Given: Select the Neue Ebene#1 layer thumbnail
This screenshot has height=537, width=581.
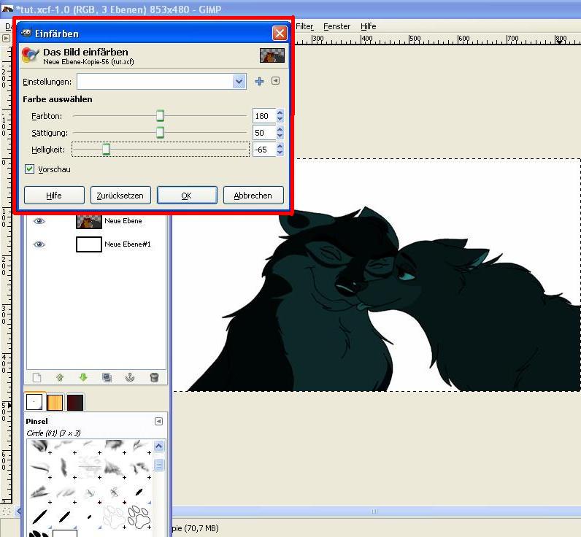Looking at the screenshot, I should tap(89, 244).
